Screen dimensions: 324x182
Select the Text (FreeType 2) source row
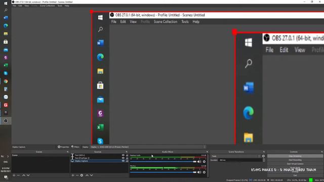point(100,158)
